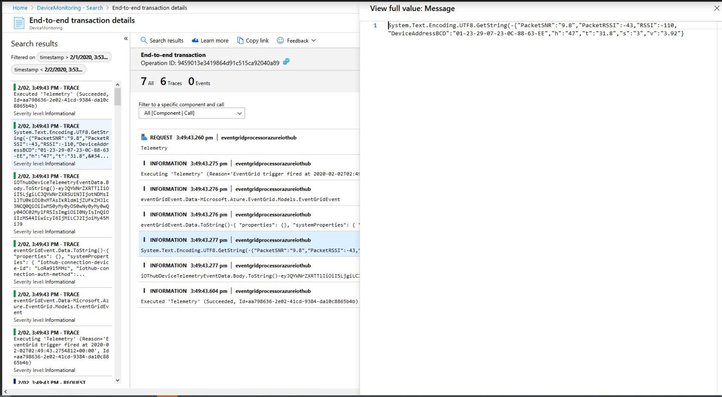Expand the All [Component | Call] filter dropdown

(192, 113)
